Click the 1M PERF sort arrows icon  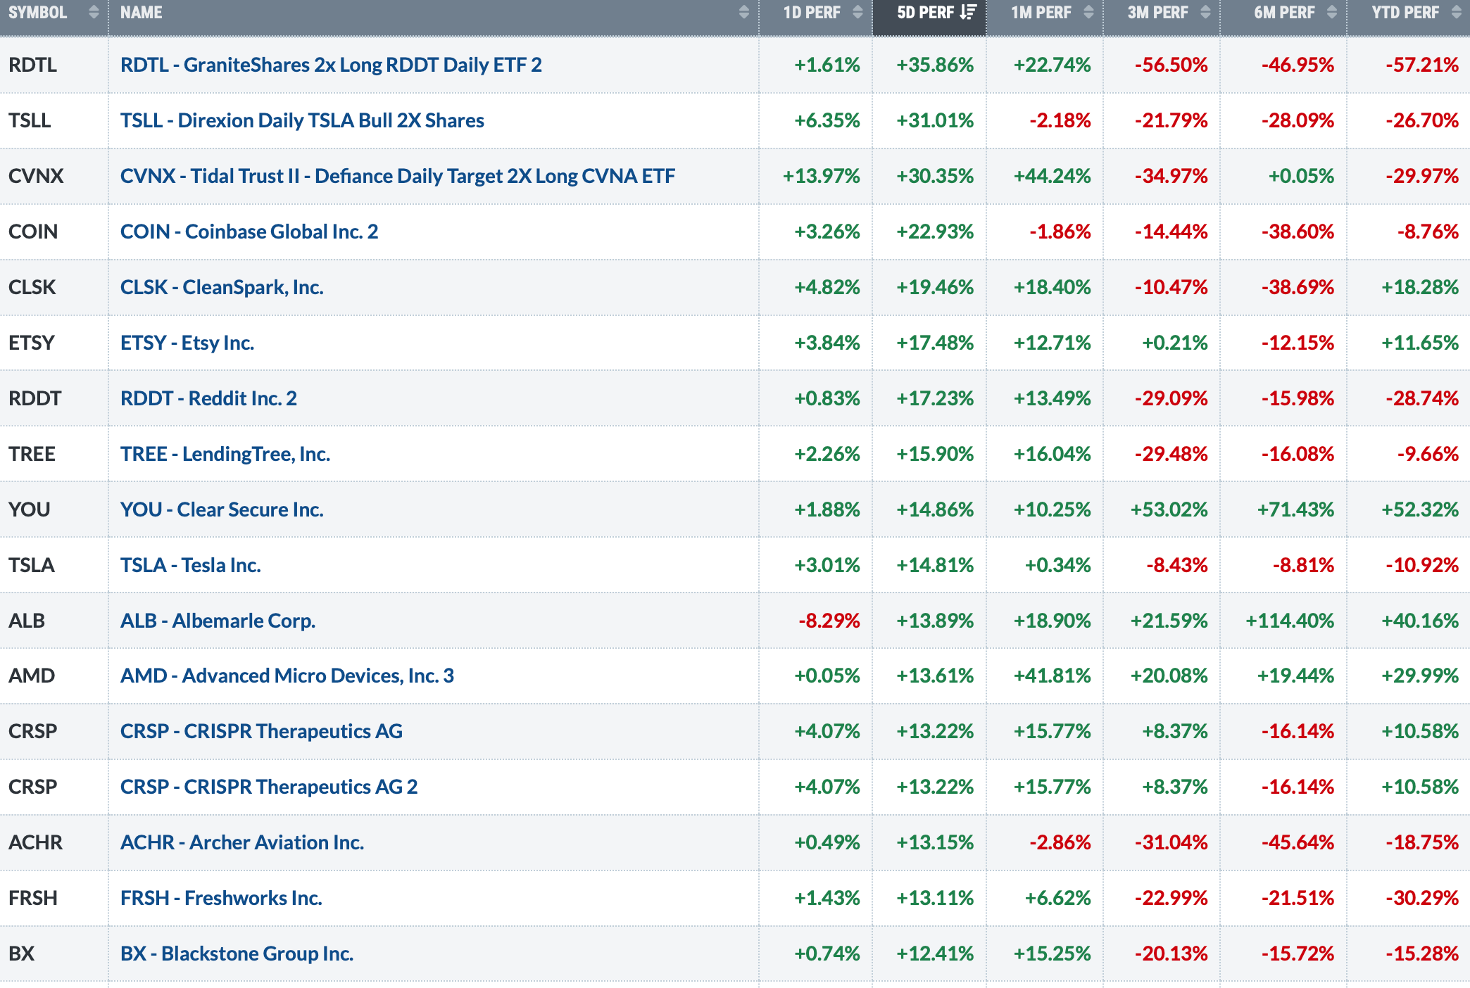1088,12
